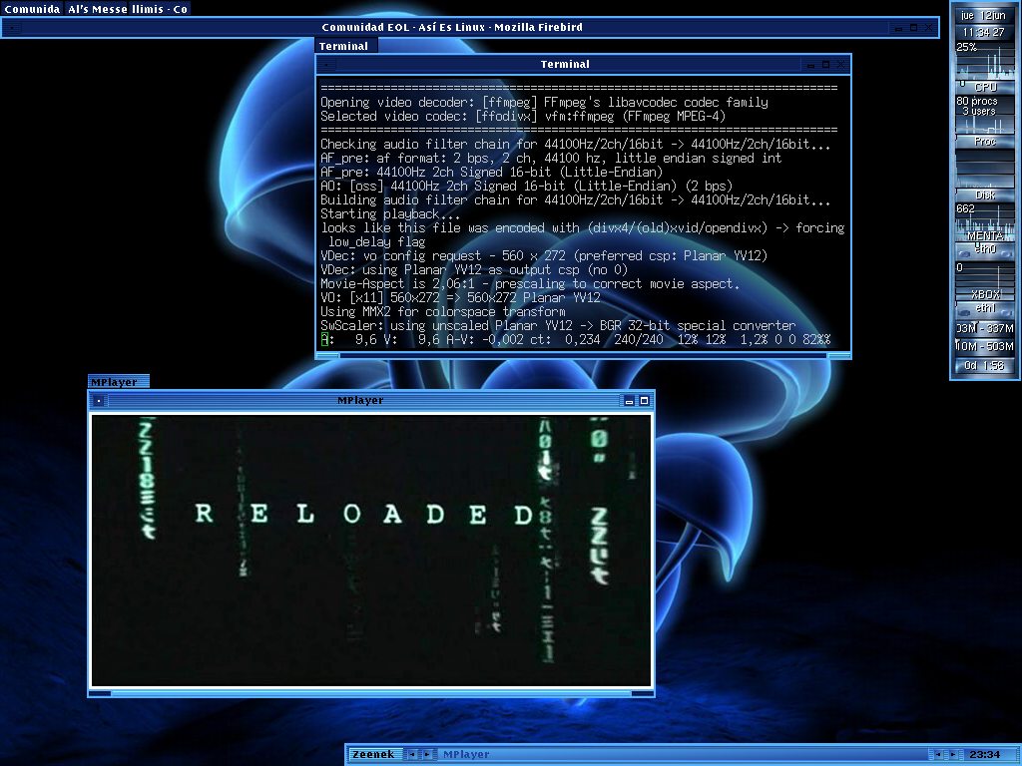
Task: Click next window arrow near the toolbar clock
Action: coord(953,754)
